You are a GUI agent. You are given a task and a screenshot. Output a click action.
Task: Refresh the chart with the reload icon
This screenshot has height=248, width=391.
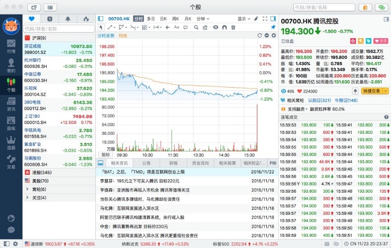click(x=260, y=35)
